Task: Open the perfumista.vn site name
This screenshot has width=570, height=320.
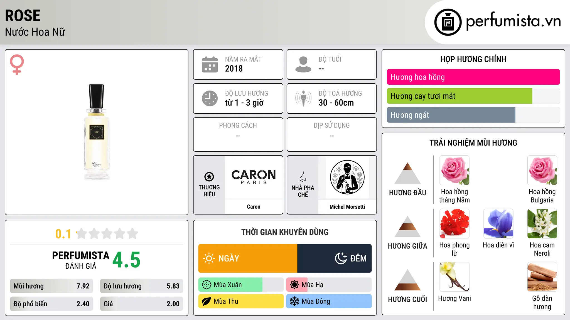Action: (514, 21)
